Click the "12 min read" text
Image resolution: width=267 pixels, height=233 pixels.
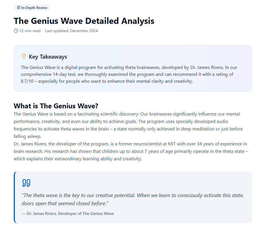click(30, 31)
